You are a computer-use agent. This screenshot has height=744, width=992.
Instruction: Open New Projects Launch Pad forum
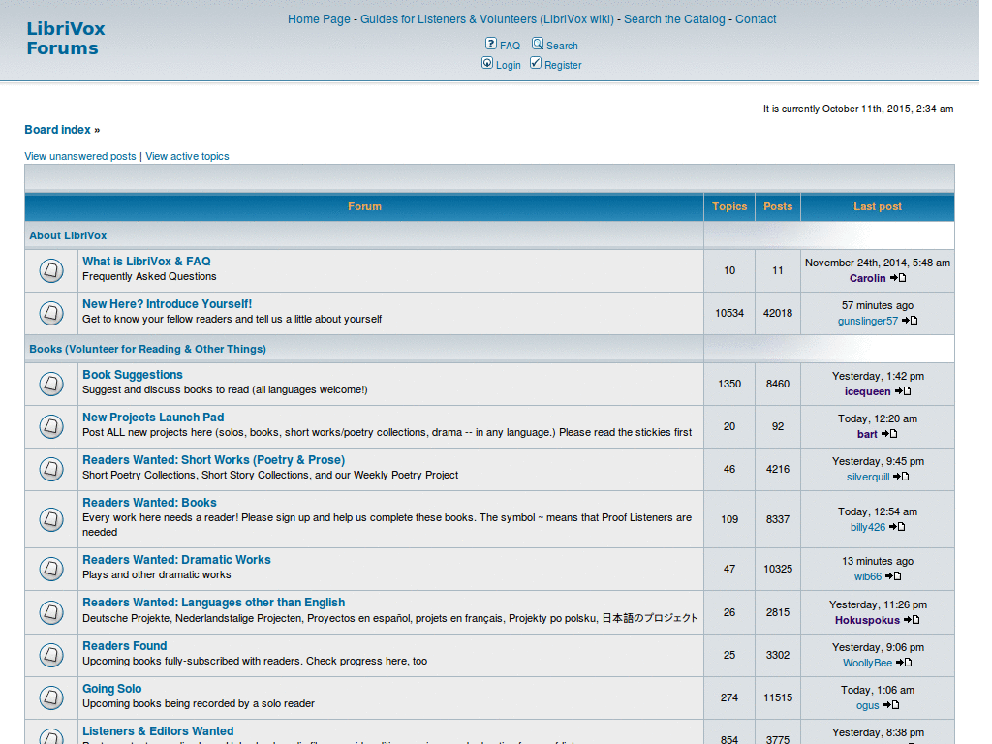click(x=153, y=417)
